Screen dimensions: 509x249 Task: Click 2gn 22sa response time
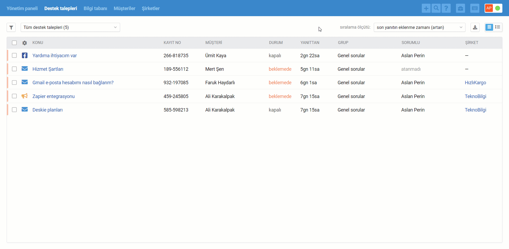(x=310, y=56)
